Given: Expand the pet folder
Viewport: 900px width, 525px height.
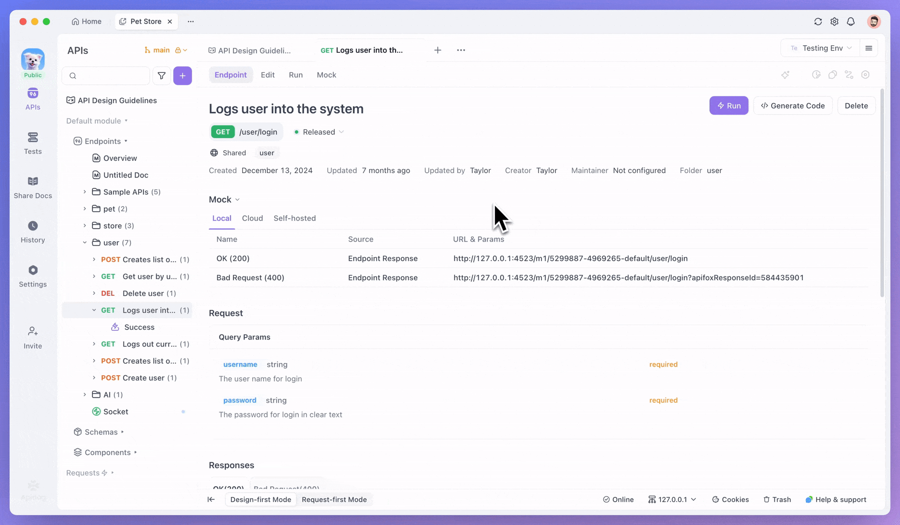Looking at the screenshot, I should (84, 209).
